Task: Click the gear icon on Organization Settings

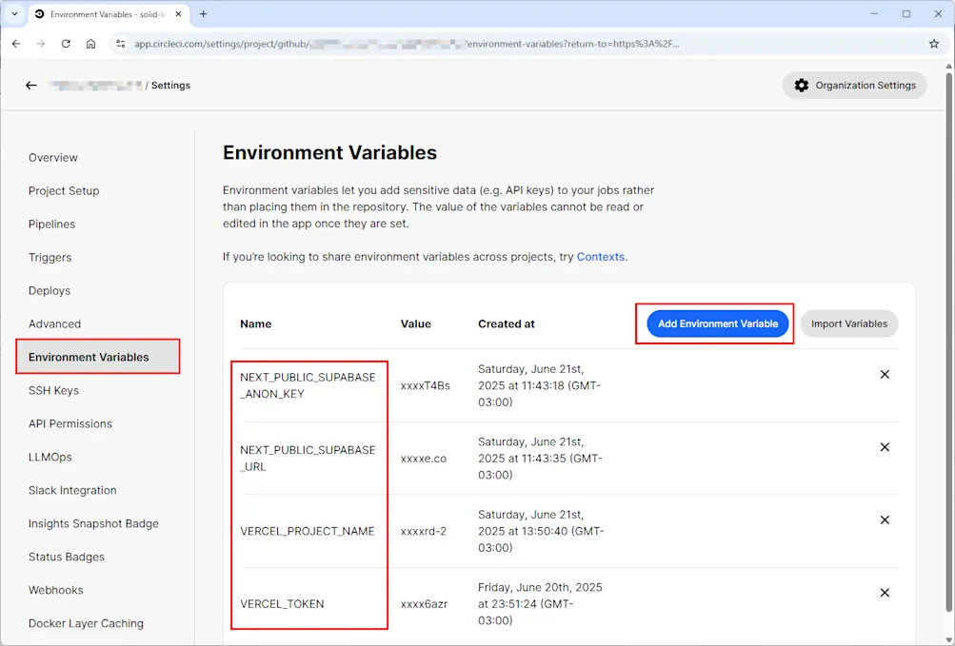Action: pyautogui.click(x=801, y=85)
